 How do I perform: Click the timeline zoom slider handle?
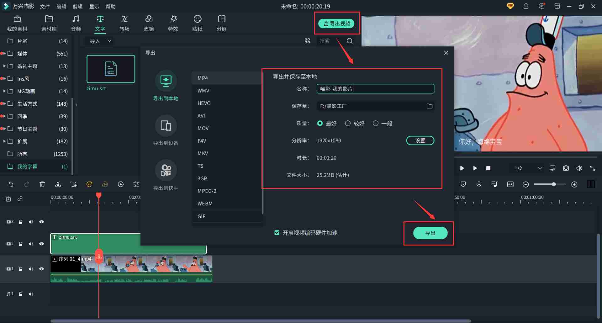(x=554, y=184)
